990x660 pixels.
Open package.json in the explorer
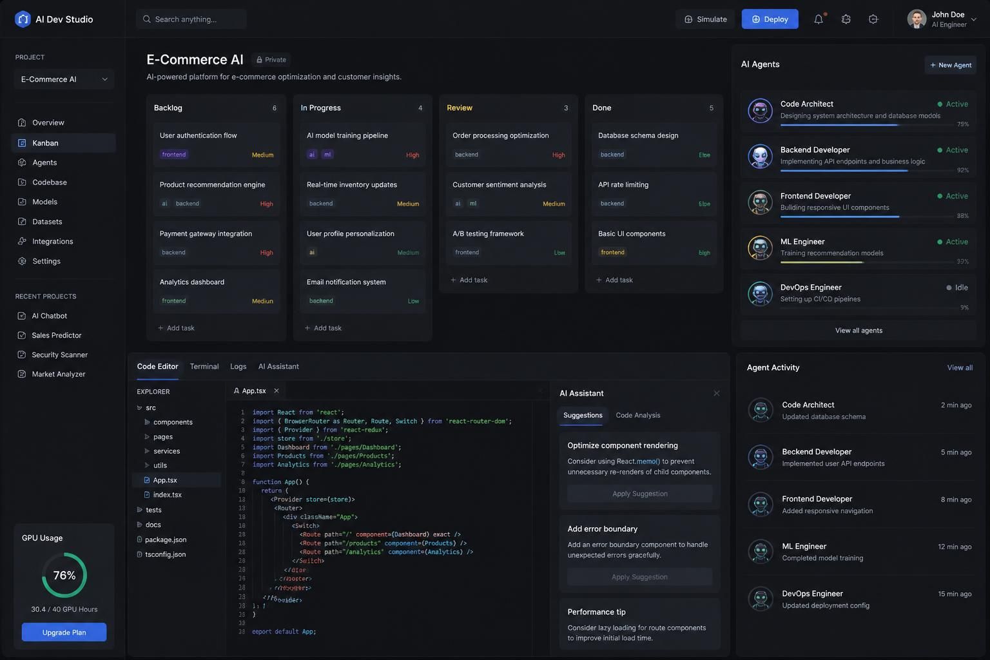pos(162,539)
